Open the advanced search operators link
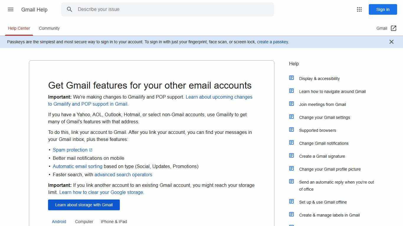 (123, 175)
